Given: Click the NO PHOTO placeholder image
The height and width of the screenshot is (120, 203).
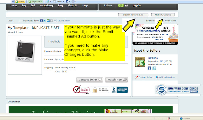Looking at the screenshot, I should (x=25, y=51).
